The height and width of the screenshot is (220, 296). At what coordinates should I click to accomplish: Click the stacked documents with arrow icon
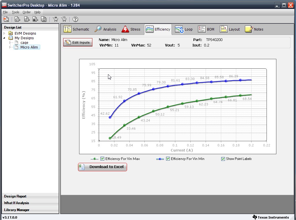(44, 19)
